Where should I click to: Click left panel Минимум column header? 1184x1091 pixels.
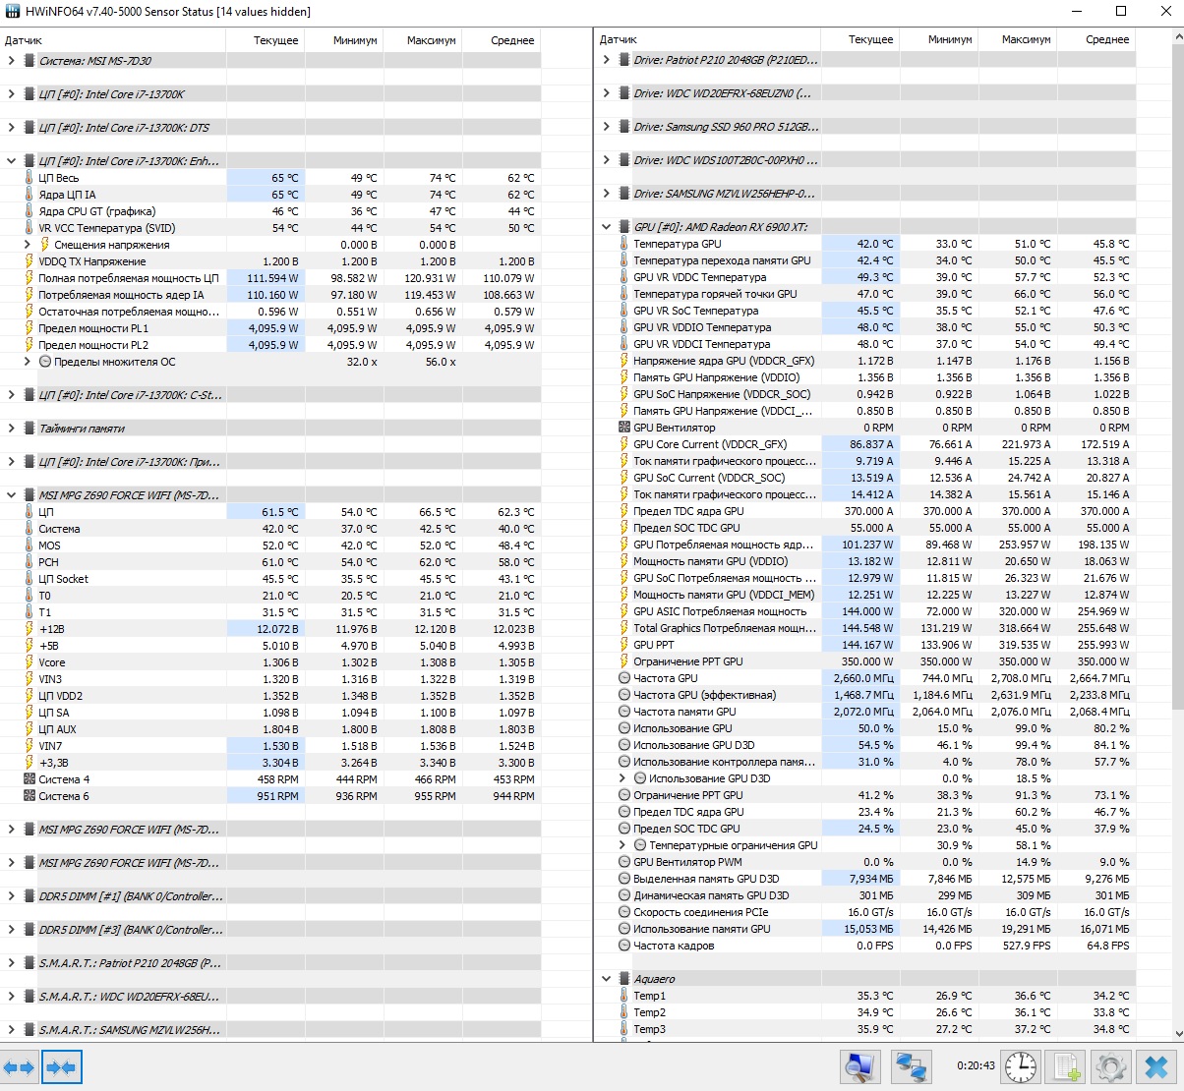point(344,40)
